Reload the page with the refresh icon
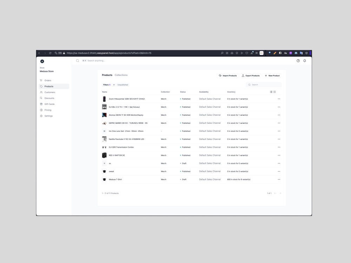 click(x=50, y=53)
